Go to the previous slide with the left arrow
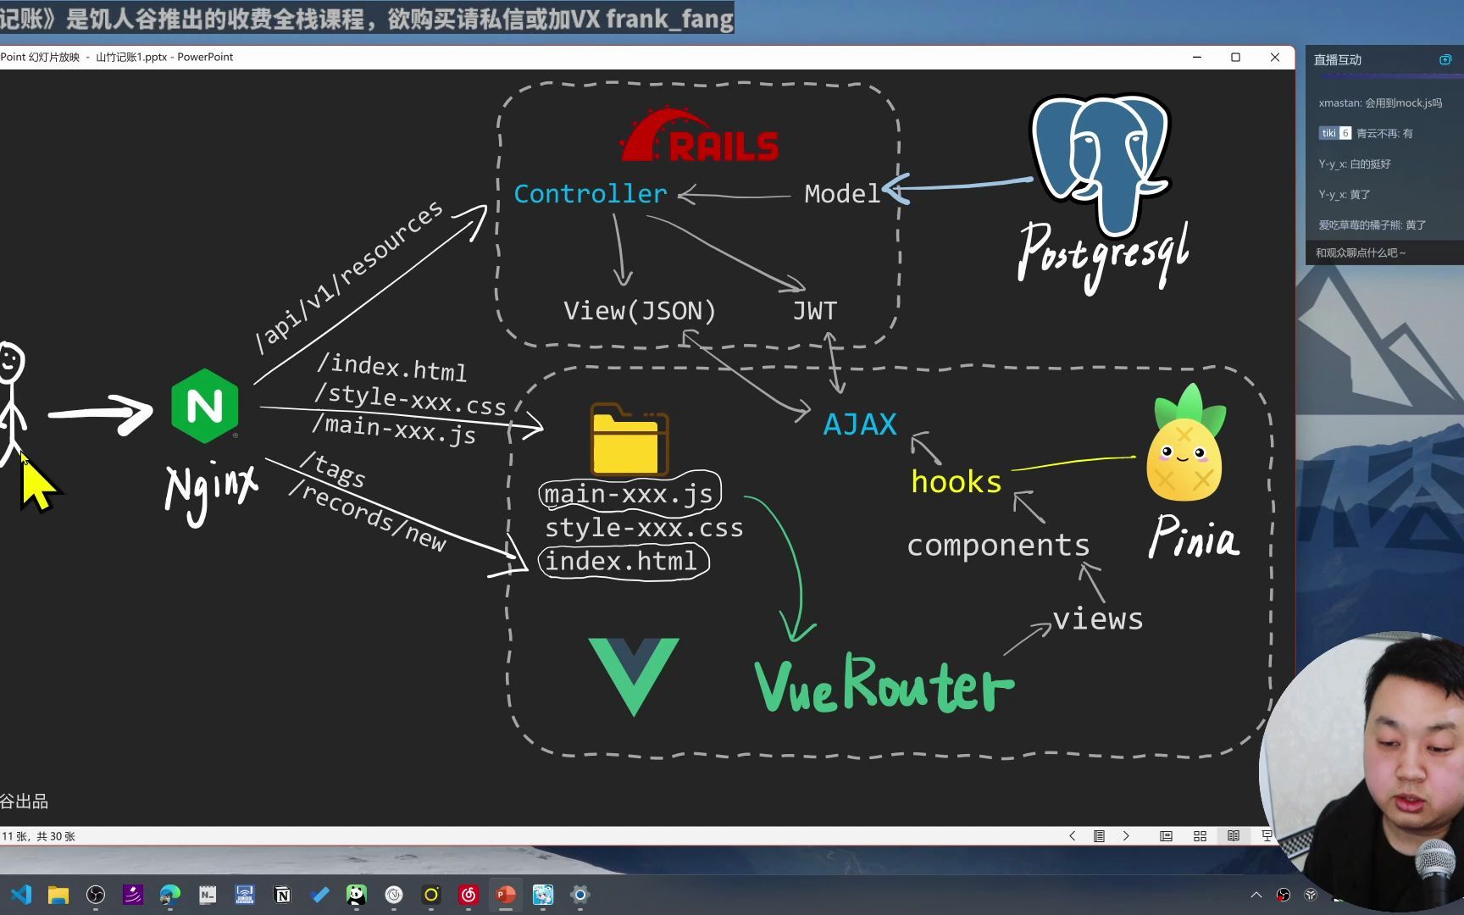1464x915 pixels. click(1073, 836)
